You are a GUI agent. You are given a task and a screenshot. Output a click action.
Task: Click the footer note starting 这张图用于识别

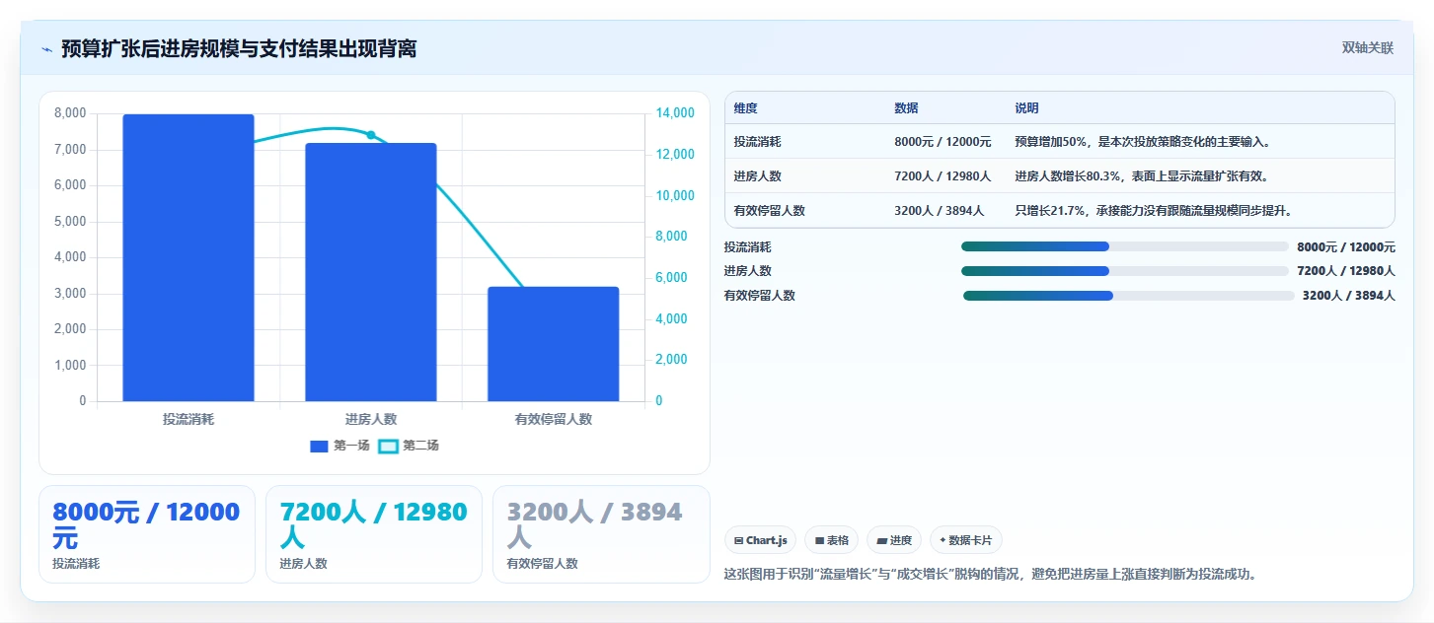(x=990, y=574)
